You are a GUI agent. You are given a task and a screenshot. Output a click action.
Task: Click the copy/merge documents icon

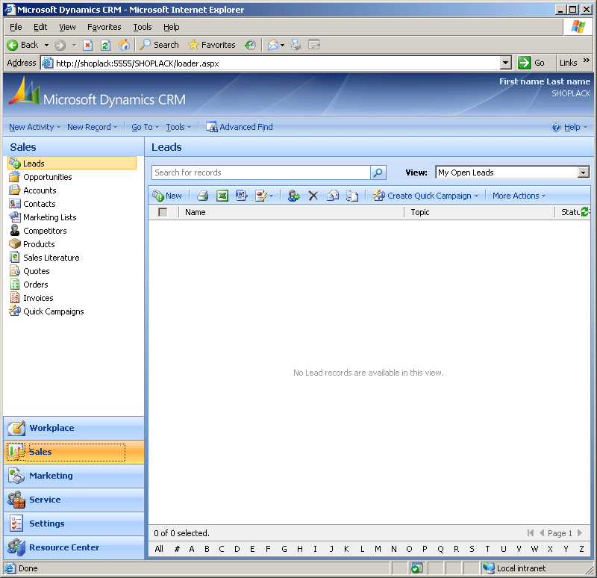pos(352,196)
